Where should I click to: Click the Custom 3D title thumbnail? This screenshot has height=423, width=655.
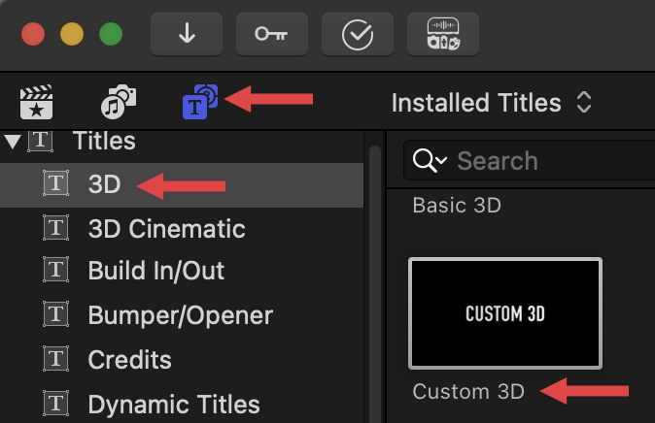(505, 312)
